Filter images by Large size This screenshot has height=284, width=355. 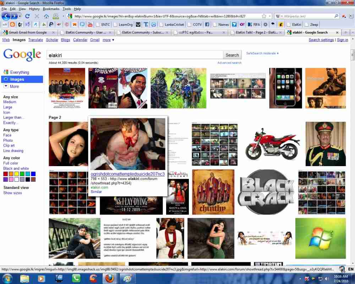point(8,107)
